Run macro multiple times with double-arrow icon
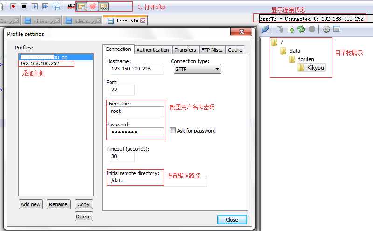Screen dimensions: 373x231 point(45,6)
